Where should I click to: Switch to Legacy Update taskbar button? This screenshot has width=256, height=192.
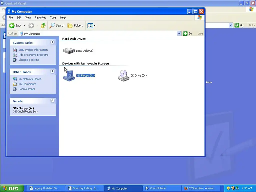(x=45, y=188)
